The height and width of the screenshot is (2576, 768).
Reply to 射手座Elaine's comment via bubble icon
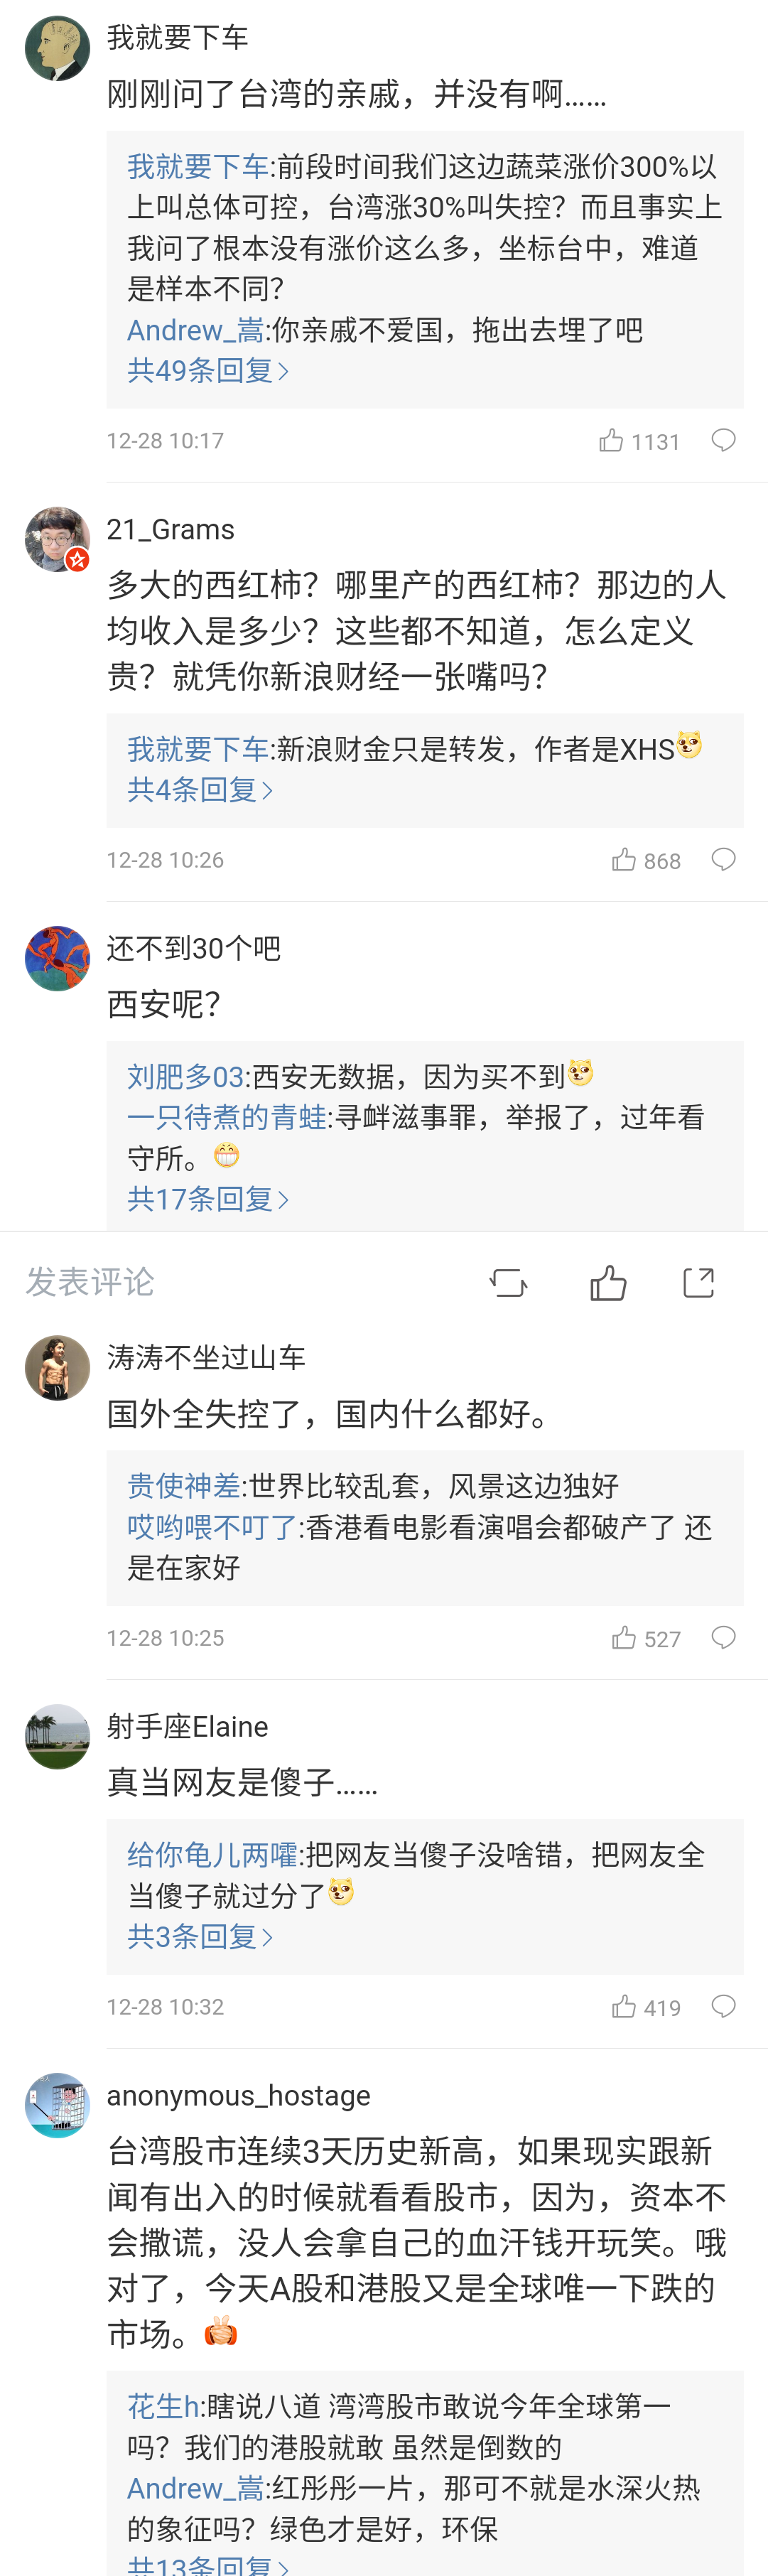(x=723, y=2007)
